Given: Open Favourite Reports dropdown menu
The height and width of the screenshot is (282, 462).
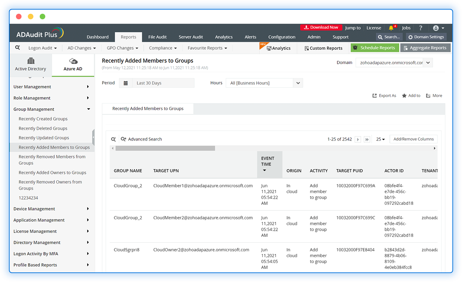Looking at the screenshot, I should [207, 48].
